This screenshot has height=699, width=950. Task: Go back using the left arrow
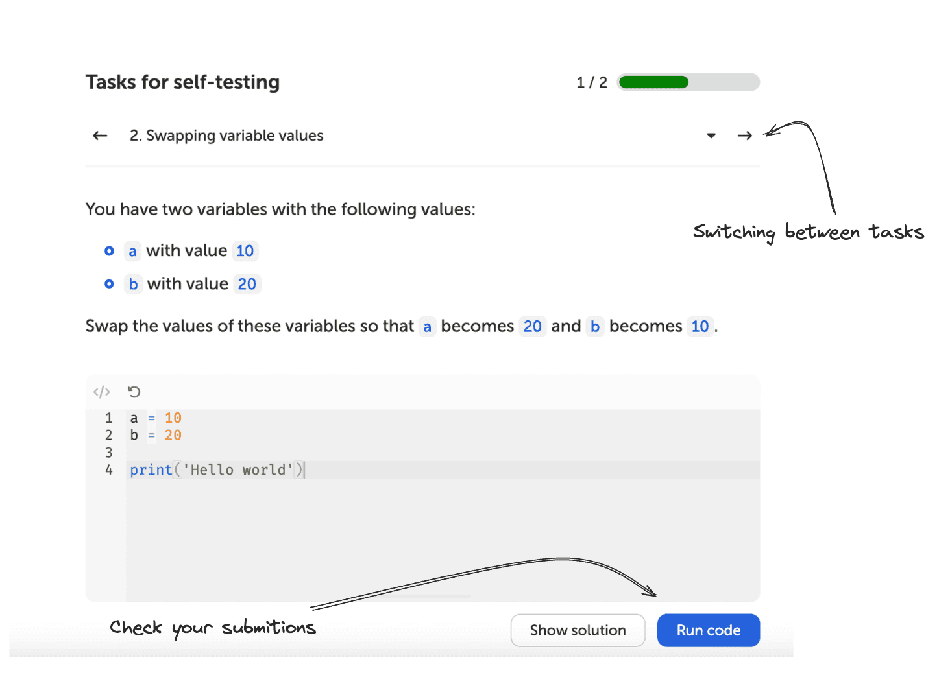tap(99, 135)
